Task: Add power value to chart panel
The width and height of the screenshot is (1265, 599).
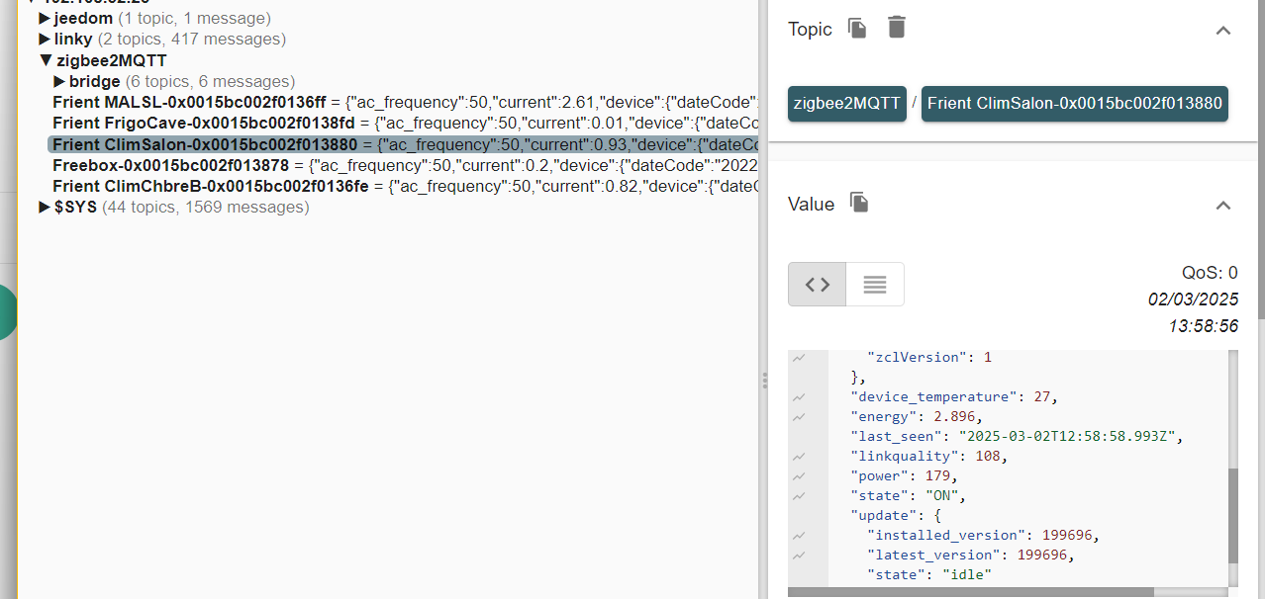Action: (798, 475)
